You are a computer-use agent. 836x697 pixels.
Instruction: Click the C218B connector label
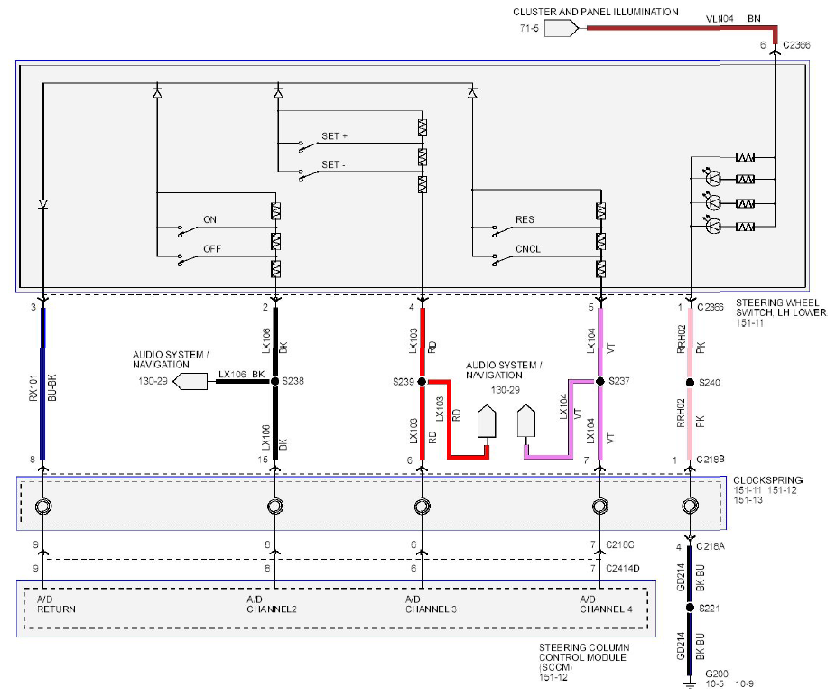(x=711, y=460)
